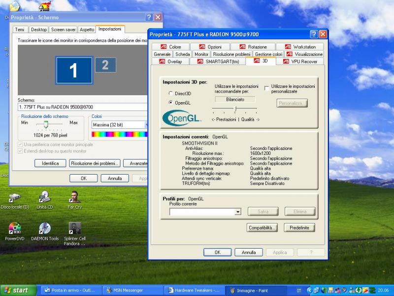Open the Start menu

(18, 291)
